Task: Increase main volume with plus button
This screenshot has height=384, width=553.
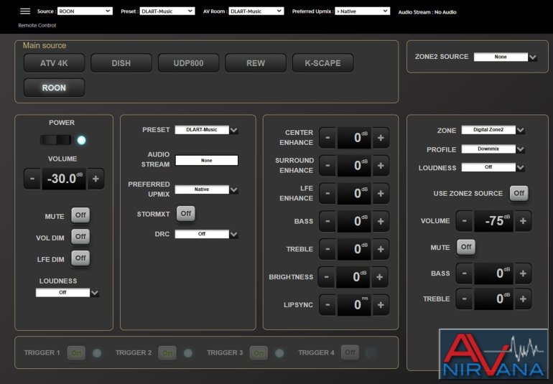Action: [95, 179]
